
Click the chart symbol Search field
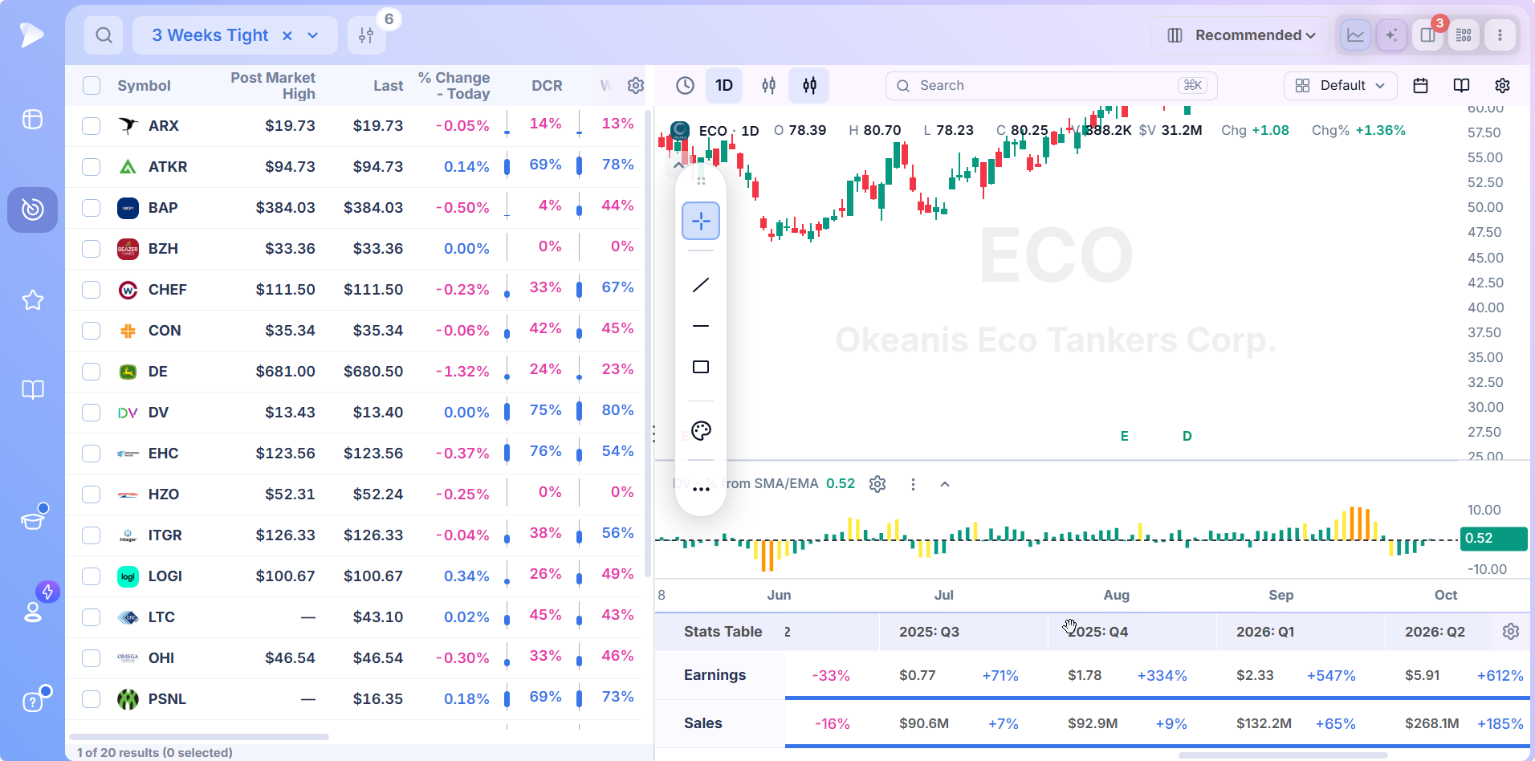pos(1051,85)
